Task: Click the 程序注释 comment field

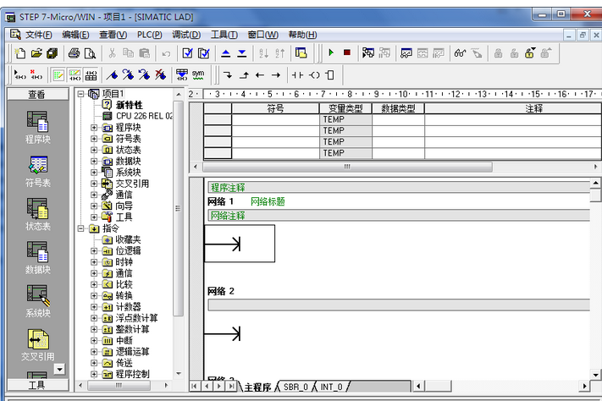Action: point(399,187)
